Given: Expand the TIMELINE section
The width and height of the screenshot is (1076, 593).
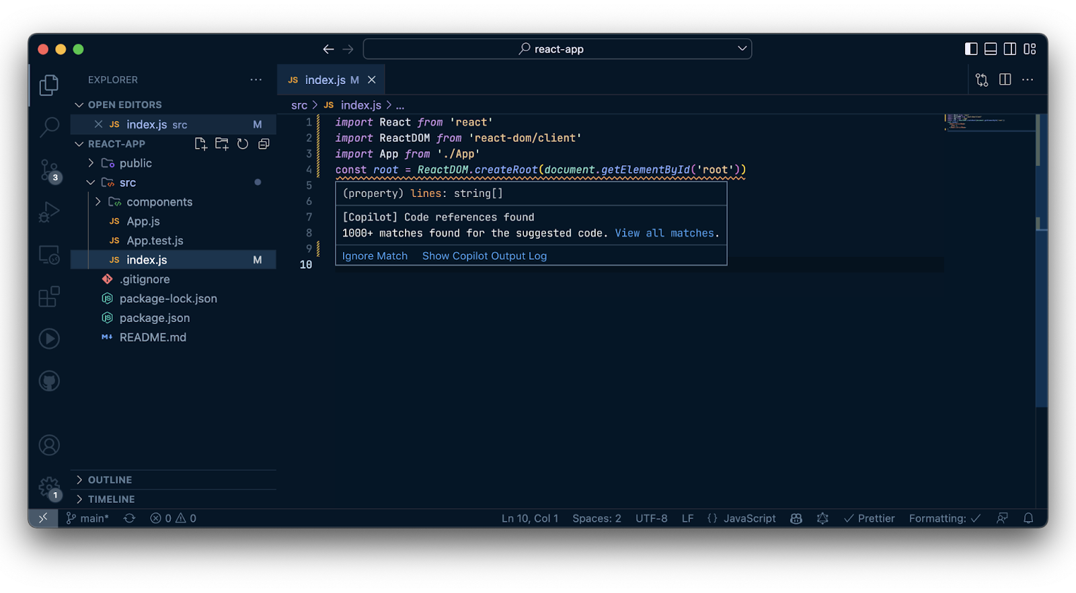Looking at the screenshot, I should pos(111,500).
